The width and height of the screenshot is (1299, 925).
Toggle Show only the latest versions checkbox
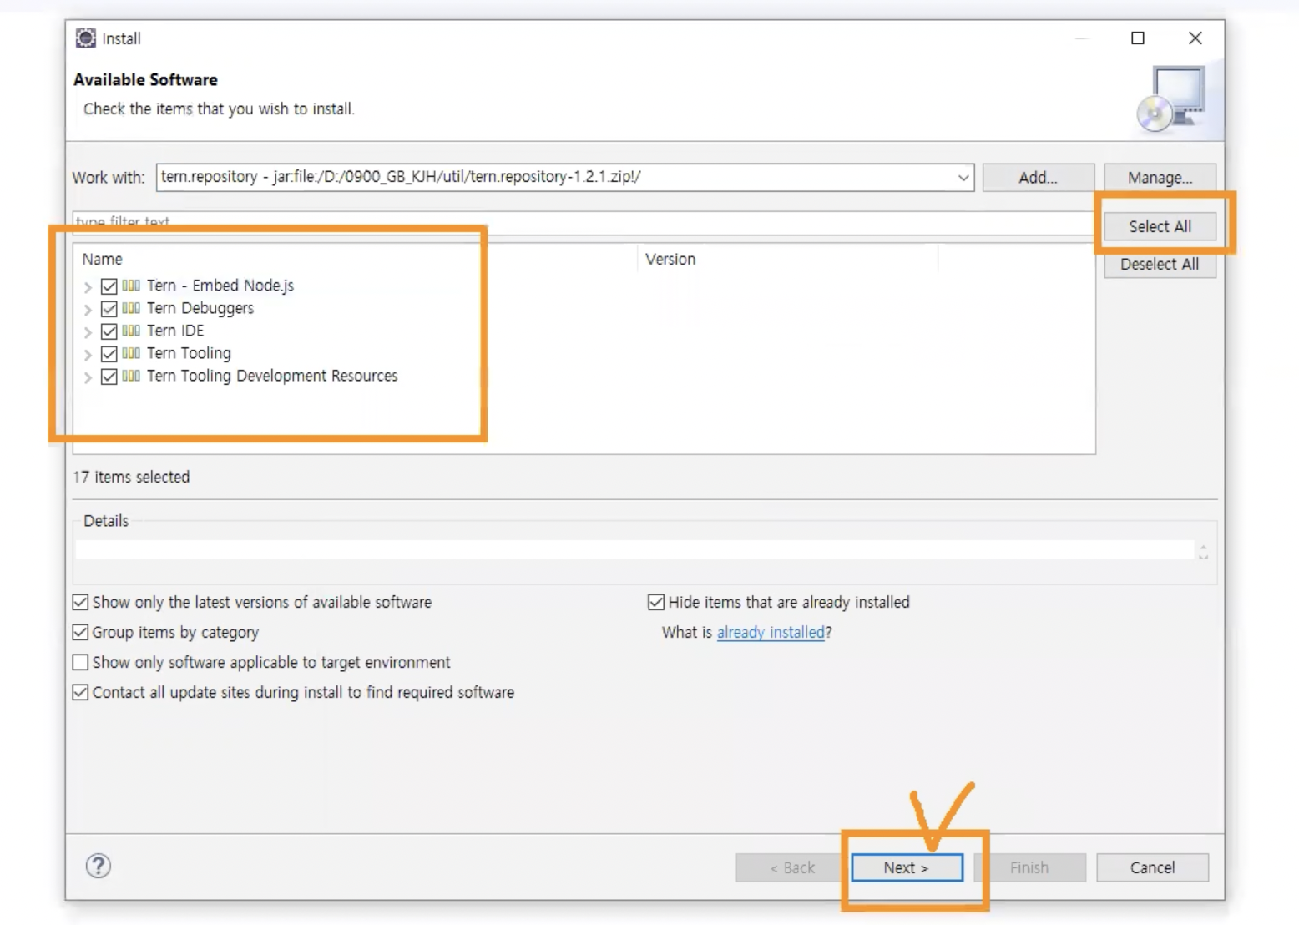pos(80,602)
